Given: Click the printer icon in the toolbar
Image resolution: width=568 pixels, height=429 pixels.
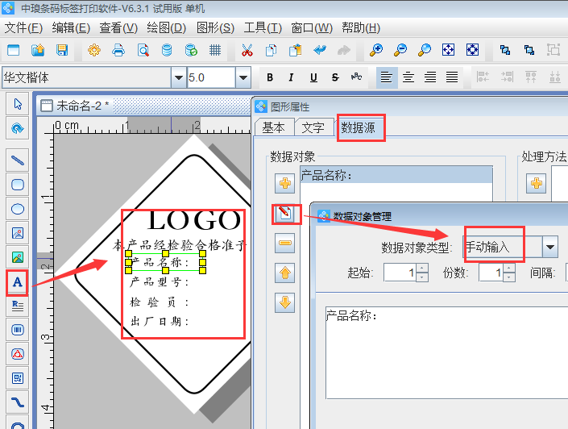Looking at the screenshot, I should [x=118, y=50].
